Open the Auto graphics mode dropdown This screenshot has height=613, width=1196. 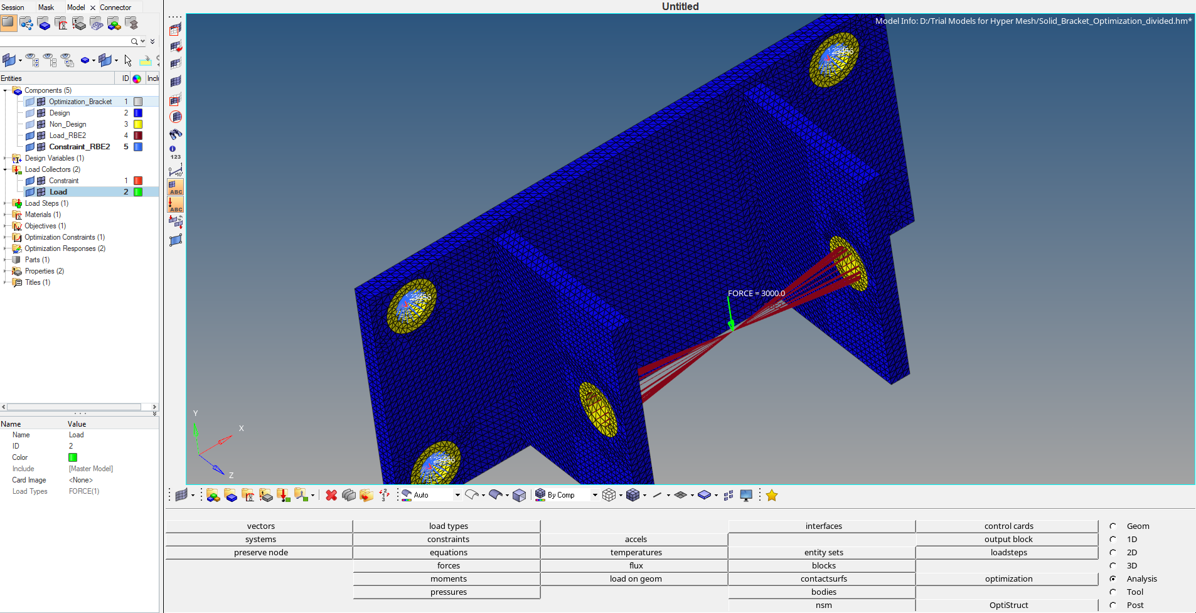(456, 494)
